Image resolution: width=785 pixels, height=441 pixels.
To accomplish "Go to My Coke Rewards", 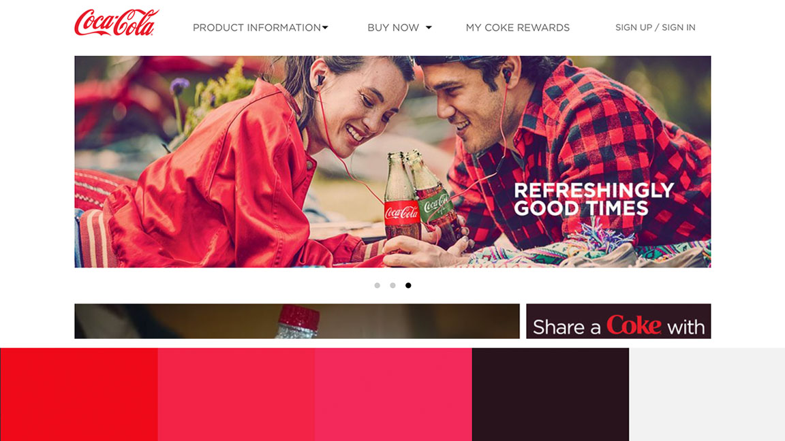I will point(518,27).
